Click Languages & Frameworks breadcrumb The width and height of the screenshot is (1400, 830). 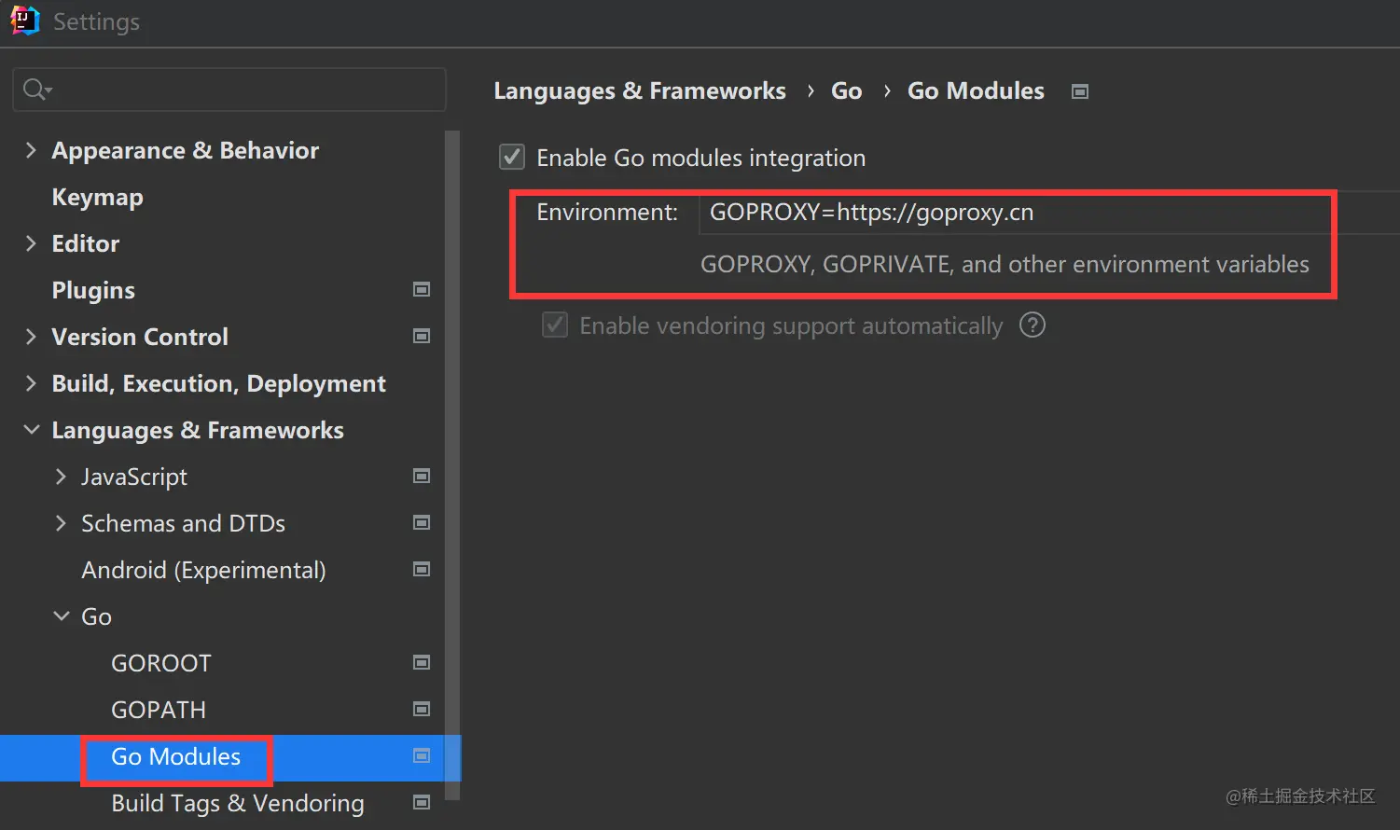pyautogui.click(x=639, y=90)
